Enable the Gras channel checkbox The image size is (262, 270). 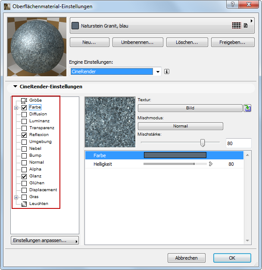click(x=24, y=197)
